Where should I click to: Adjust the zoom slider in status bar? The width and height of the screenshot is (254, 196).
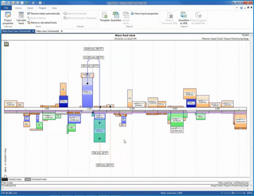click(x=233, y=193)
